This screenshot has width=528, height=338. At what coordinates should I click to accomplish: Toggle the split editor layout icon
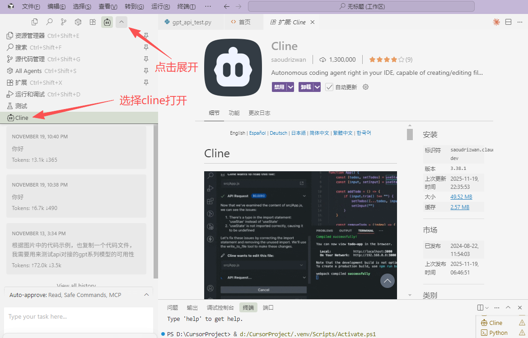click(x=509, y=22)
